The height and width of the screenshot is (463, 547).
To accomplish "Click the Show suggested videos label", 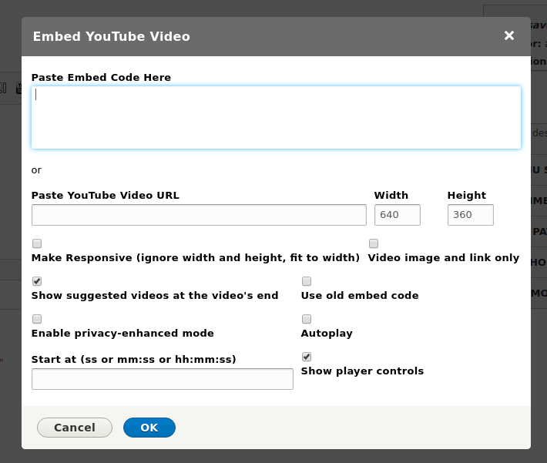I will pos(155,296).
